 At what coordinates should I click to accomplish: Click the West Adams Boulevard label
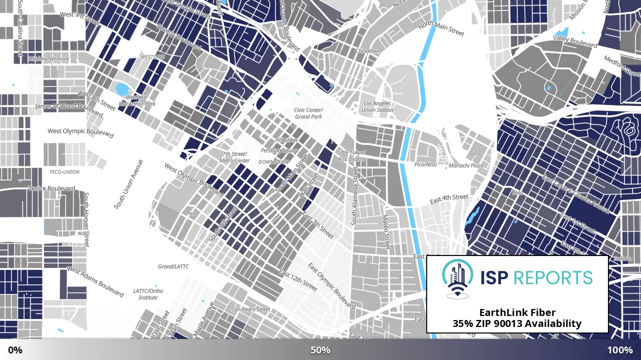pyautogui.click(x=95, y=281)
